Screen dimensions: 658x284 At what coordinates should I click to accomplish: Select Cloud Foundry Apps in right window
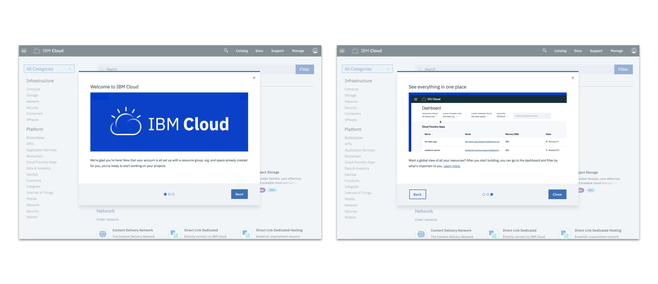[360, 162]
